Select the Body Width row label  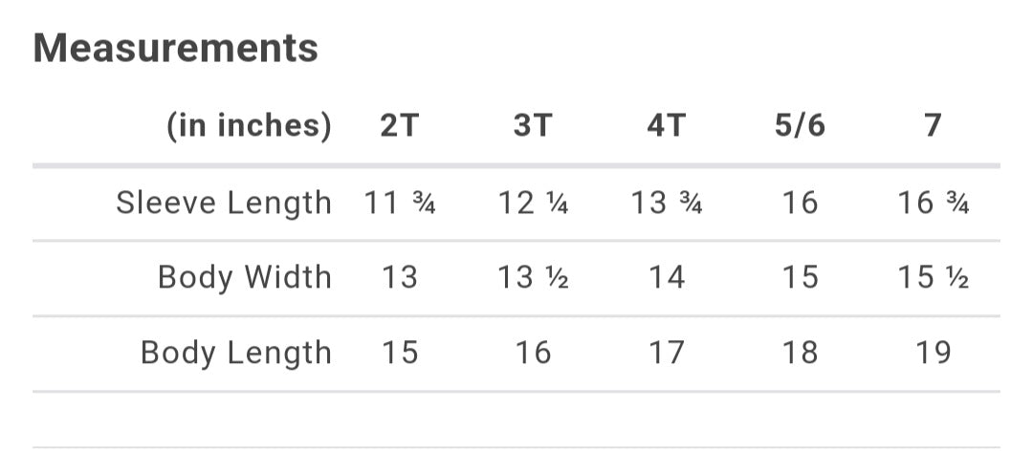tap(245, 277)
